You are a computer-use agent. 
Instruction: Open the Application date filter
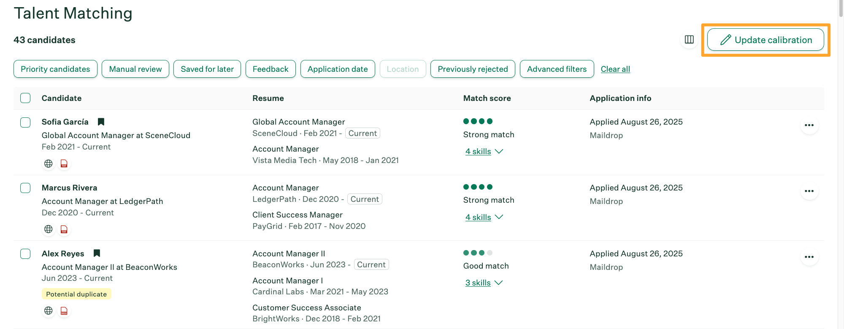[338, 69]
